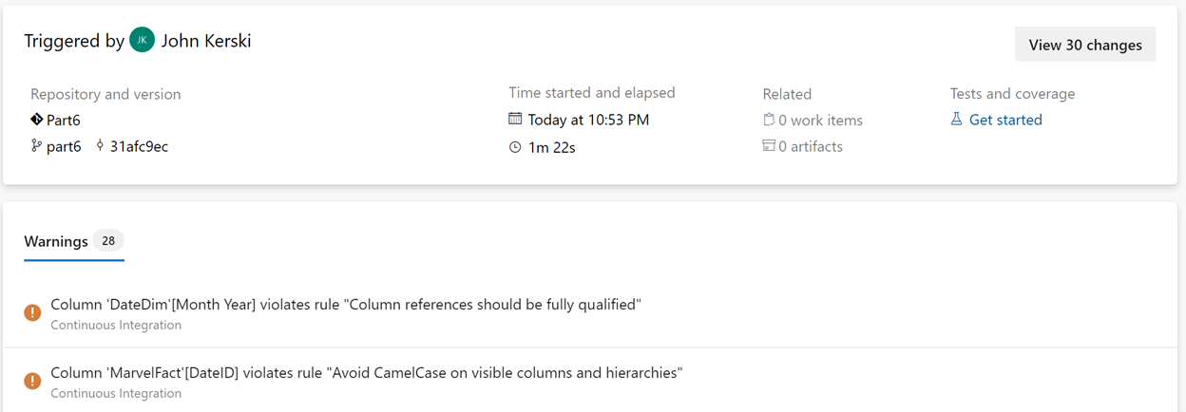The width and height of the screenshot is (1186, 412).
Task: Open the View 30 changes button
Action: point(1085,45)
